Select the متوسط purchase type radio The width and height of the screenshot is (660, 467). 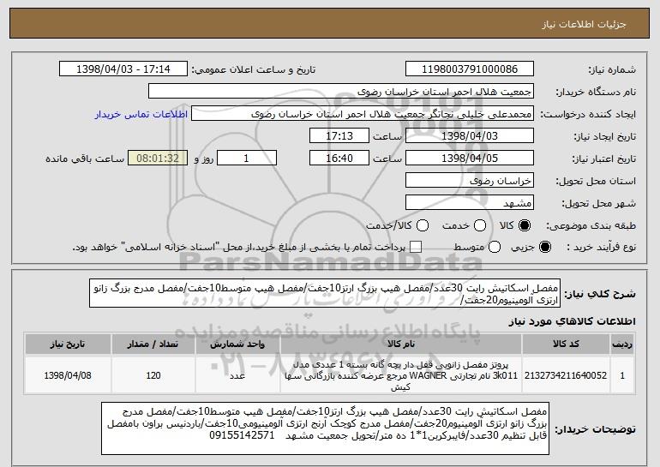(x=495, y=247)
